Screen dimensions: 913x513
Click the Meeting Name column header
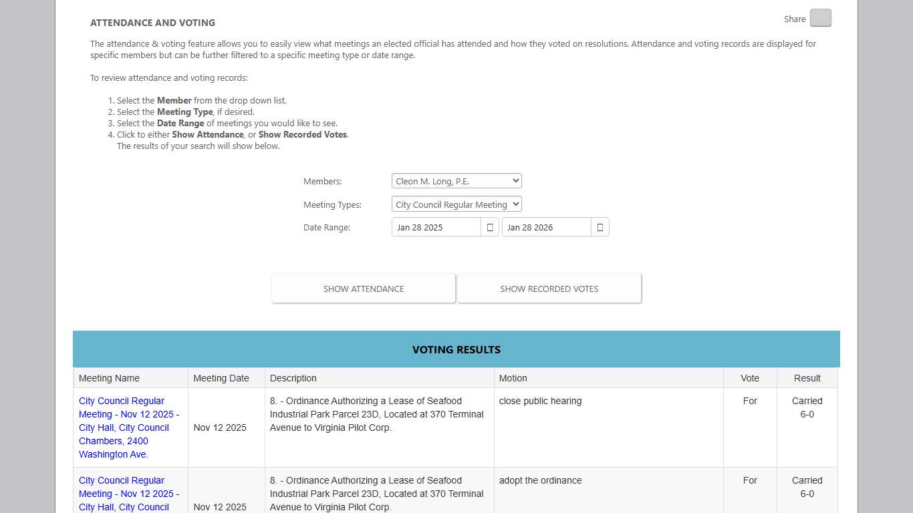coord(110,378)
